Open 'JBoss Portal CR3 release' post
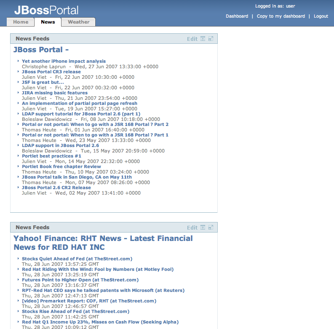This screenshot has height=329, width=334. pyautogui.click(x=51, y=72)
